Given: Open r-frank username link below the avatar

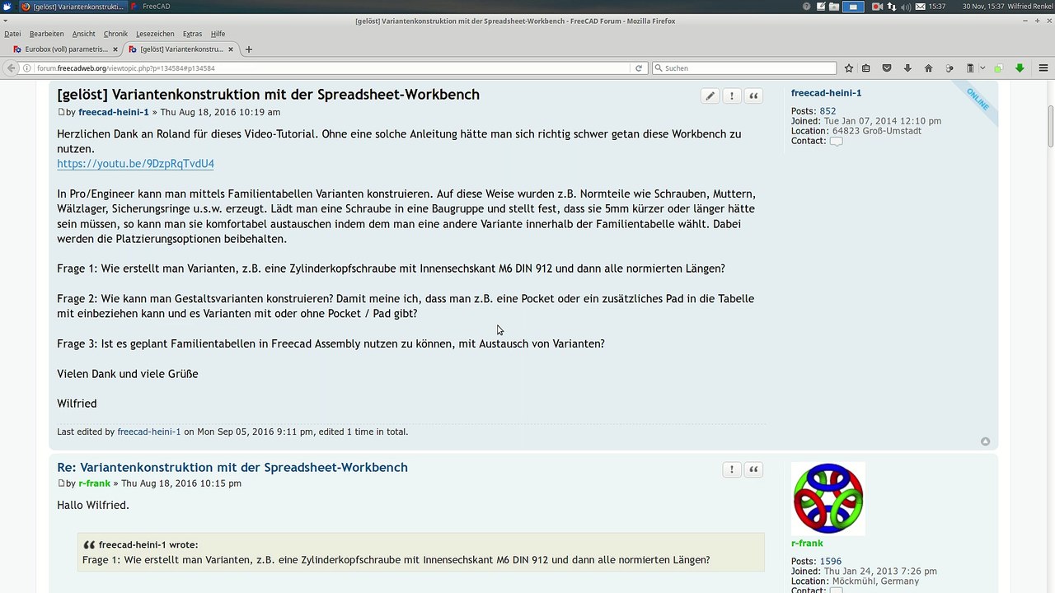Looking at the screenshot, I should (x=807, y=544).
